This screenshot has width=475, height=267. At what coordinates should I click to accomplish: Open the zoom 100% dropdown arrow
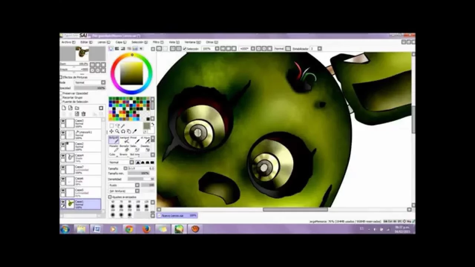coord(217,49)
